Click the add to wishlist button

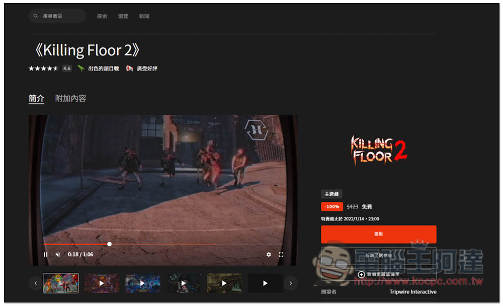[379, 274]
